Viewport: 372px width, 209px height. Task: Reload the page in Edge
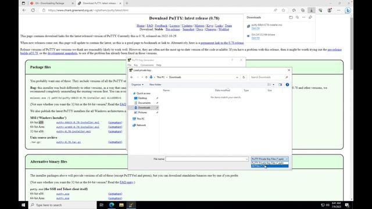click(x=33, y=10)
